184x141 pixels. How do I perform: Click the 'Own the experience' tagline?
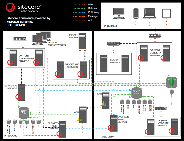pyautogui.click(x=29, y=11)
